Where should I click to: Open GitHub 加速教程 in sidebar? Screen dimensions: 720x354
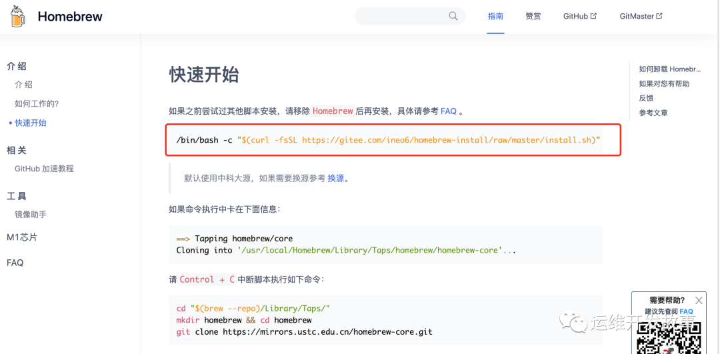click(44, 169)
